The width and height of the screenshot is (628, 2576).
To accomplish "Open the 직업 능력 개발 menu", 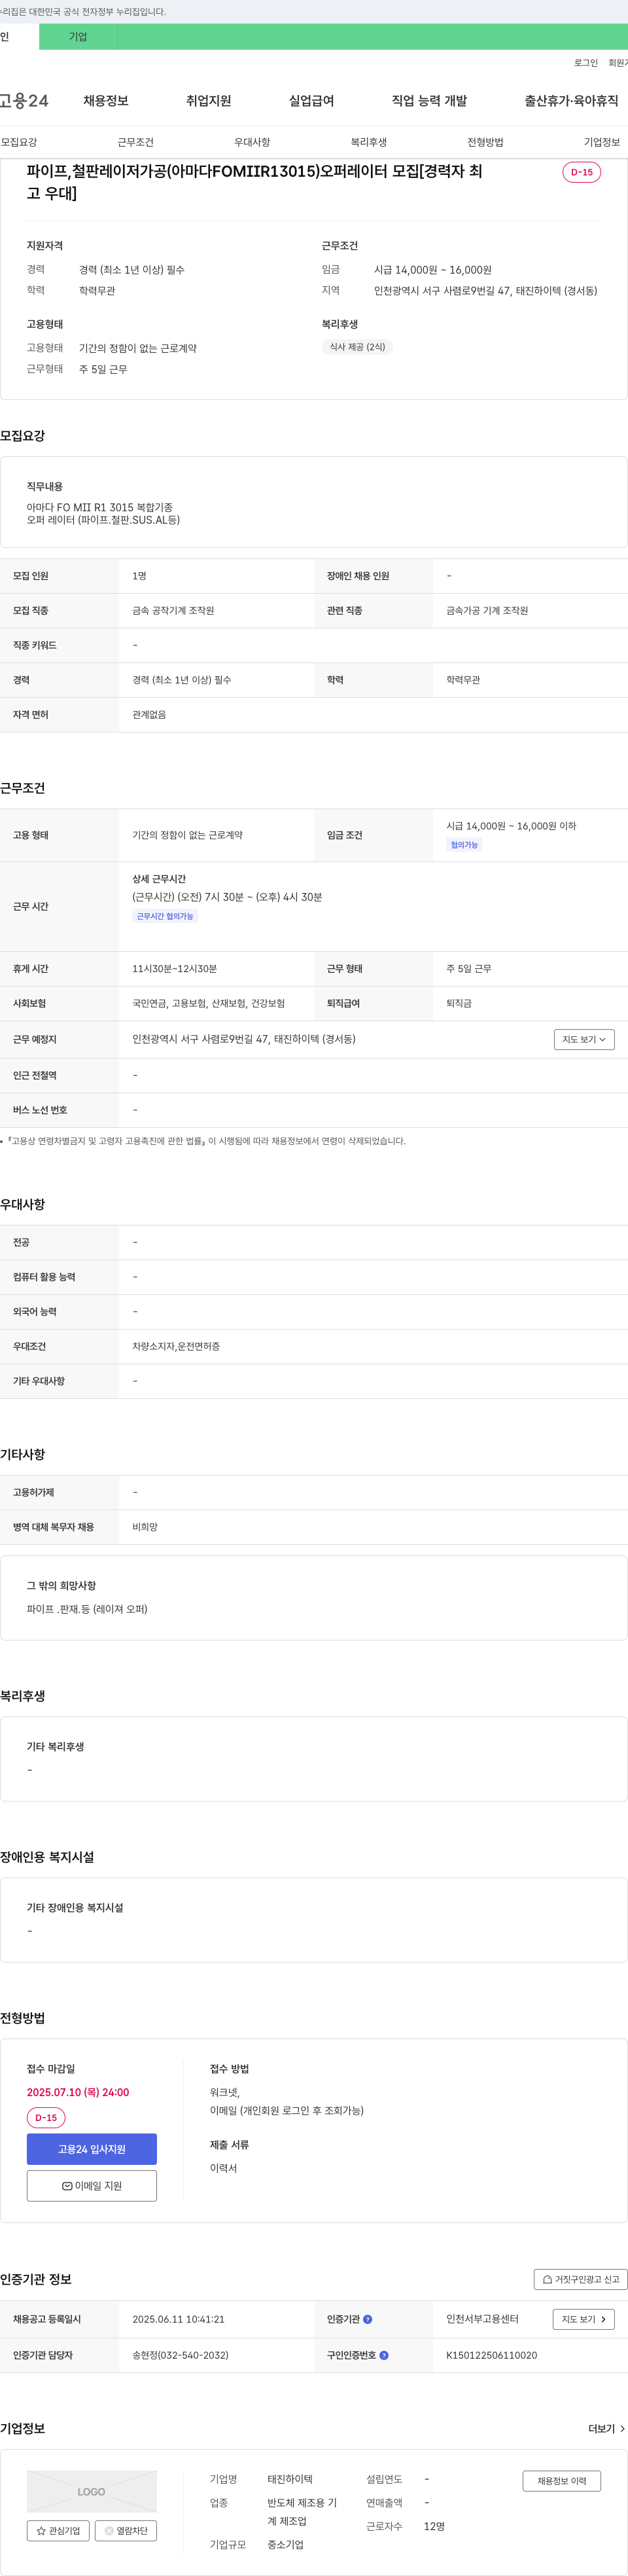I will point(429,100).
